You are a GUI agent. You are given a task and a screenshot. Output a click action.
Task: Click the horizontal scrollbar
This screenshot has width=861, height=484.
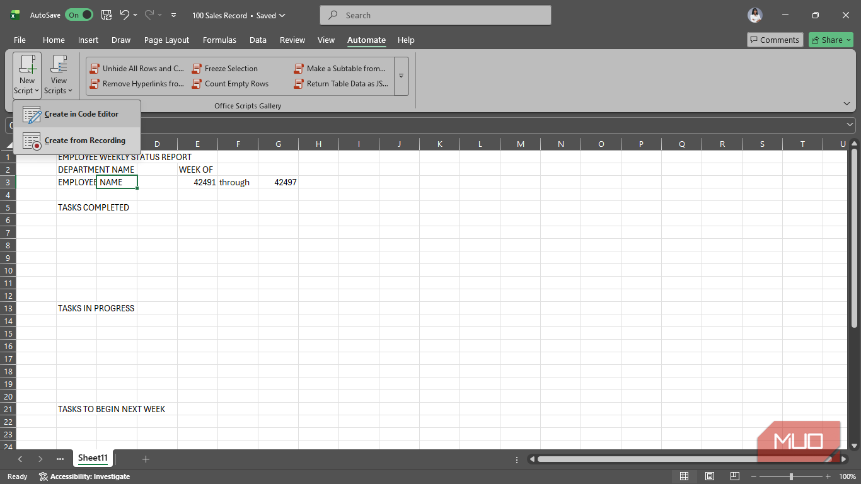[x=684, y=459]
